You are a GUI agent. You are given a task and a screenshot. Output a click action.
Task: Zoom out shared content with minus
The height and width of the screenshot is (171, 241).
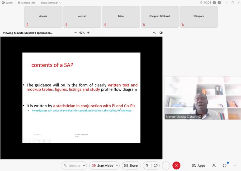(75, 33)
